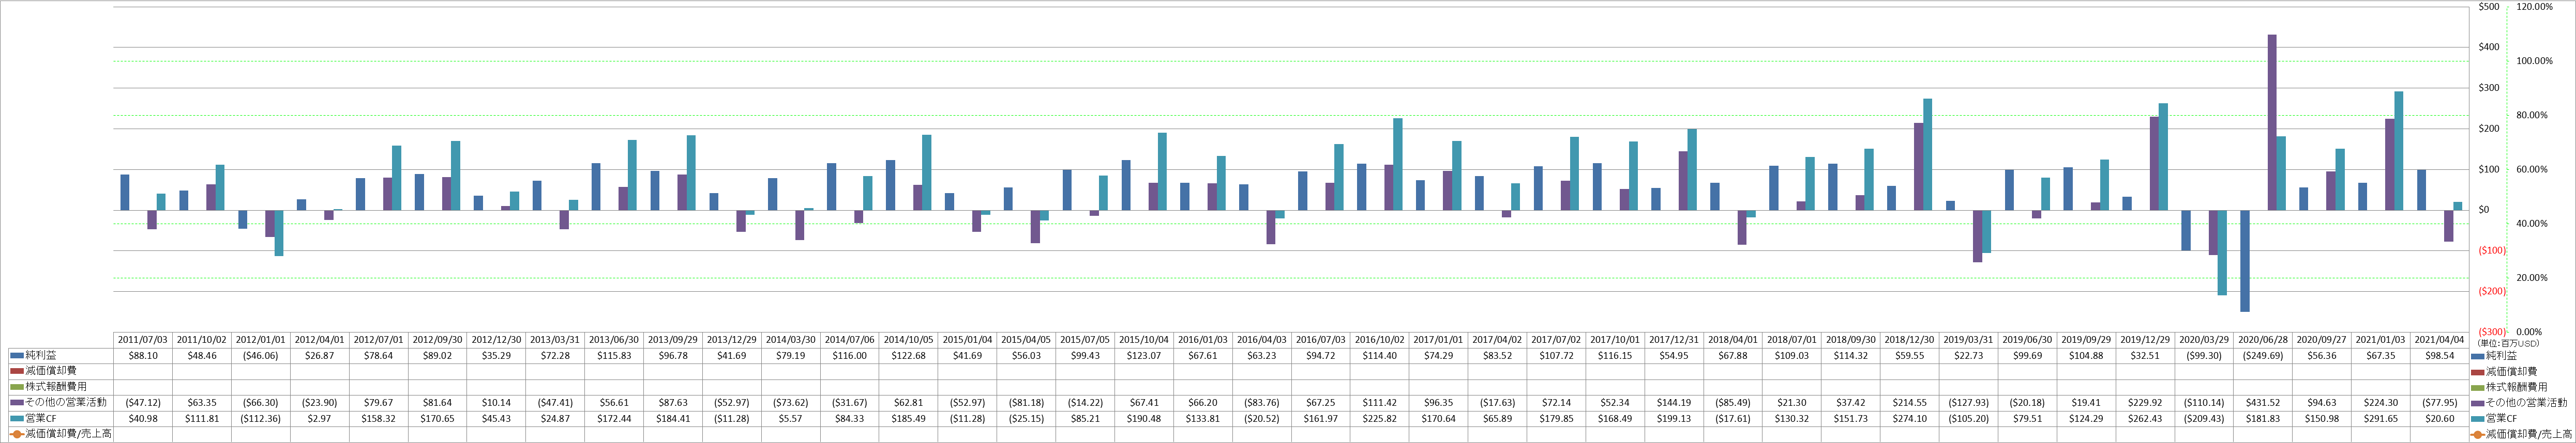Select the $158.32 cell
Screen dimensions: 2576x443
(379, 418)
